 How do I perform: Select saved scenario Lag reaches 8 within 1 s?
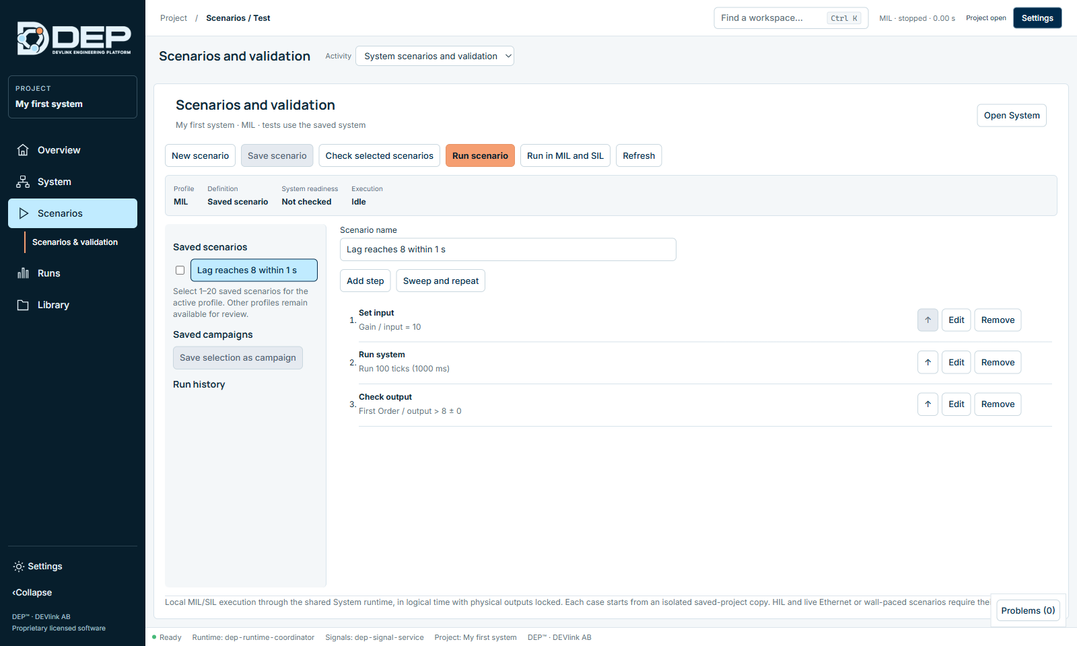point(254,271)
